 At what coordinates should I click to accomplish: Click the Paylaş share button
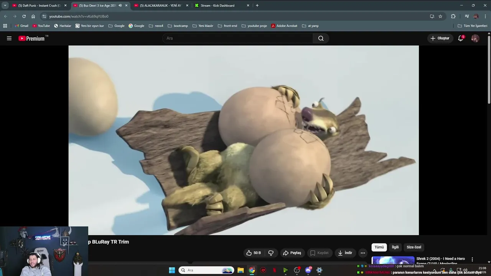pyautogui.click(x=292, y=253)
